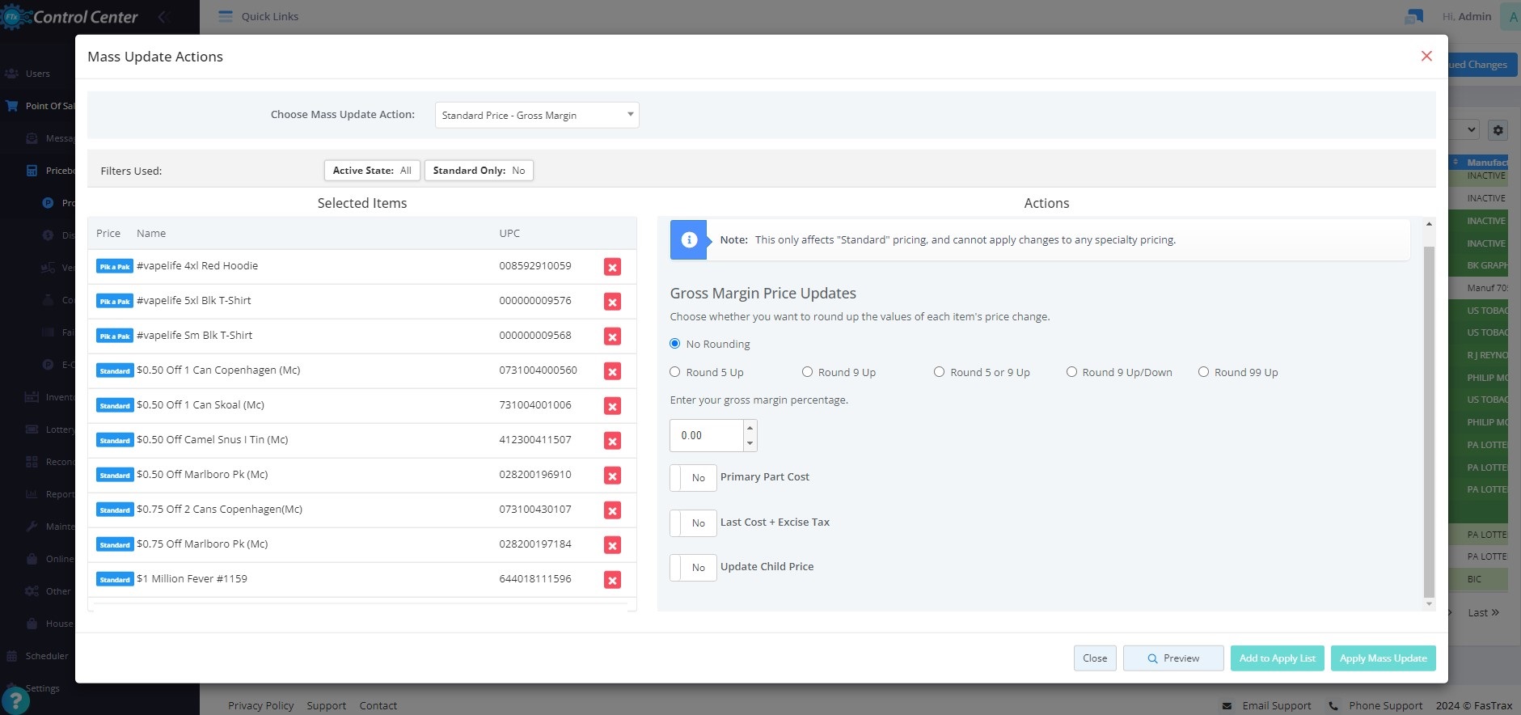Toggle the Primary Part Cost switch
Image resolution: width=1521 pixels, height=715 pixels.
tap(693, 478)
